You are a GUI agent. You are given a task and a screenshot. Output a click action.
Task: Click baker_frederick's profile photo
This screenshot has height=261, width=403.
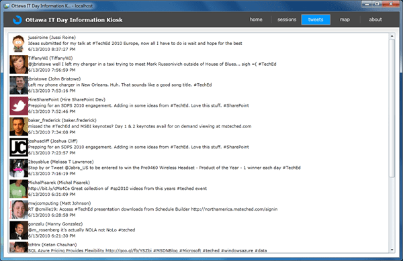pos(19,127)
